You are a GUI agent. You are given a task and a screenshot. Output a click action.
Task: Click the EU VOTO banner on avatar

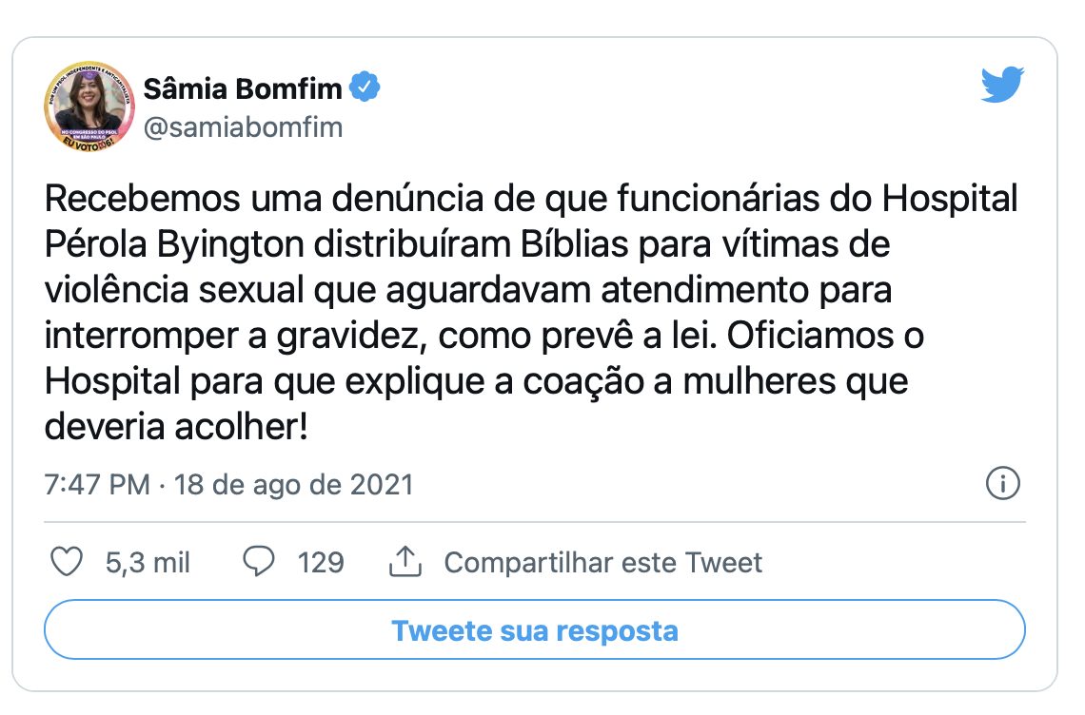tap(88, 144)
